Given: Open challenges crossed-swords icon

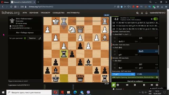Looking at the screenshot, I should point(142,13).
